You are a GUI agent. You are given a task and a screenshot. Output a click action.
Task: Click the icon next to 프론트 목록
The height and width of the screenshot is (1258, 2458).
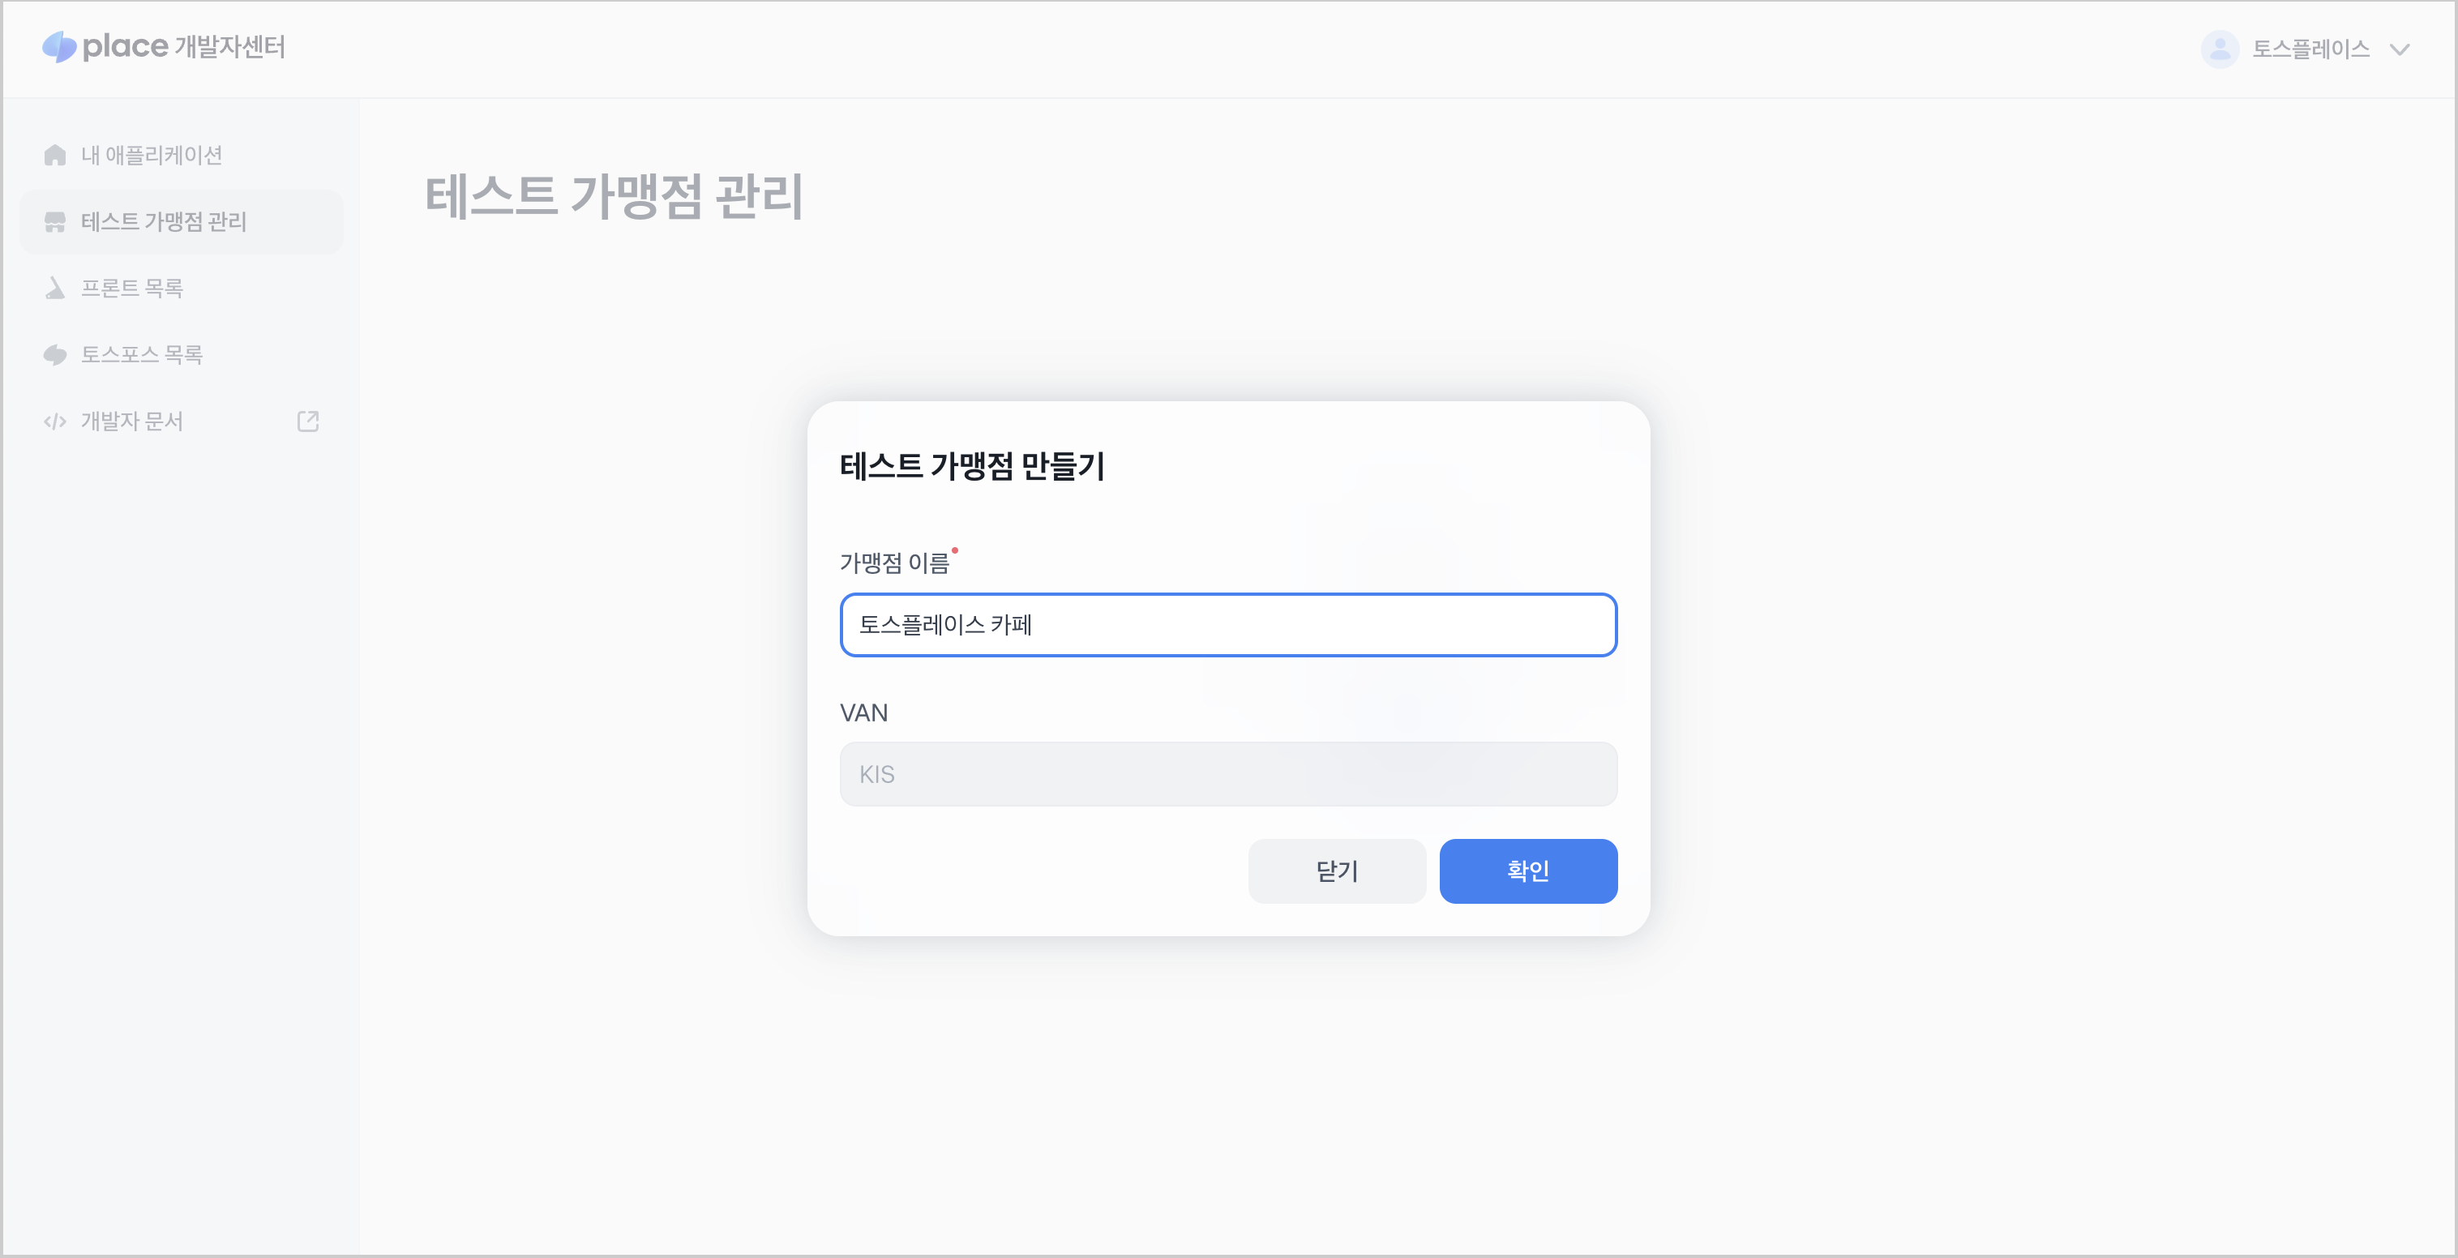coord(54,288)
